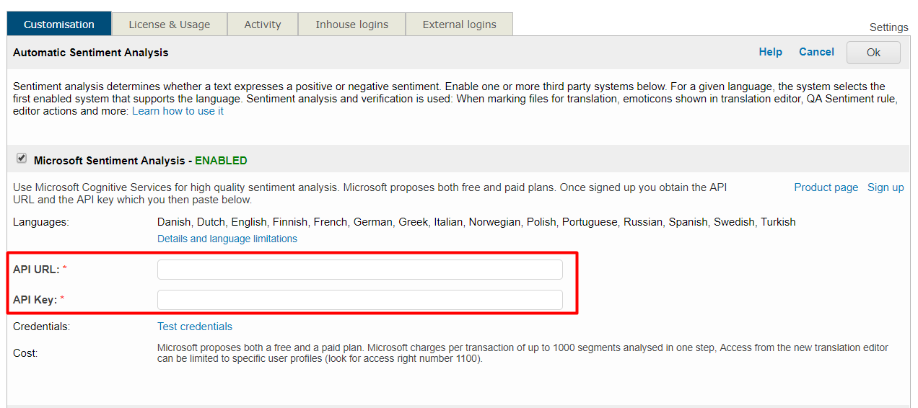Click the Sign up link
Screen dimensions: 918x408
[x=886, y=187]
